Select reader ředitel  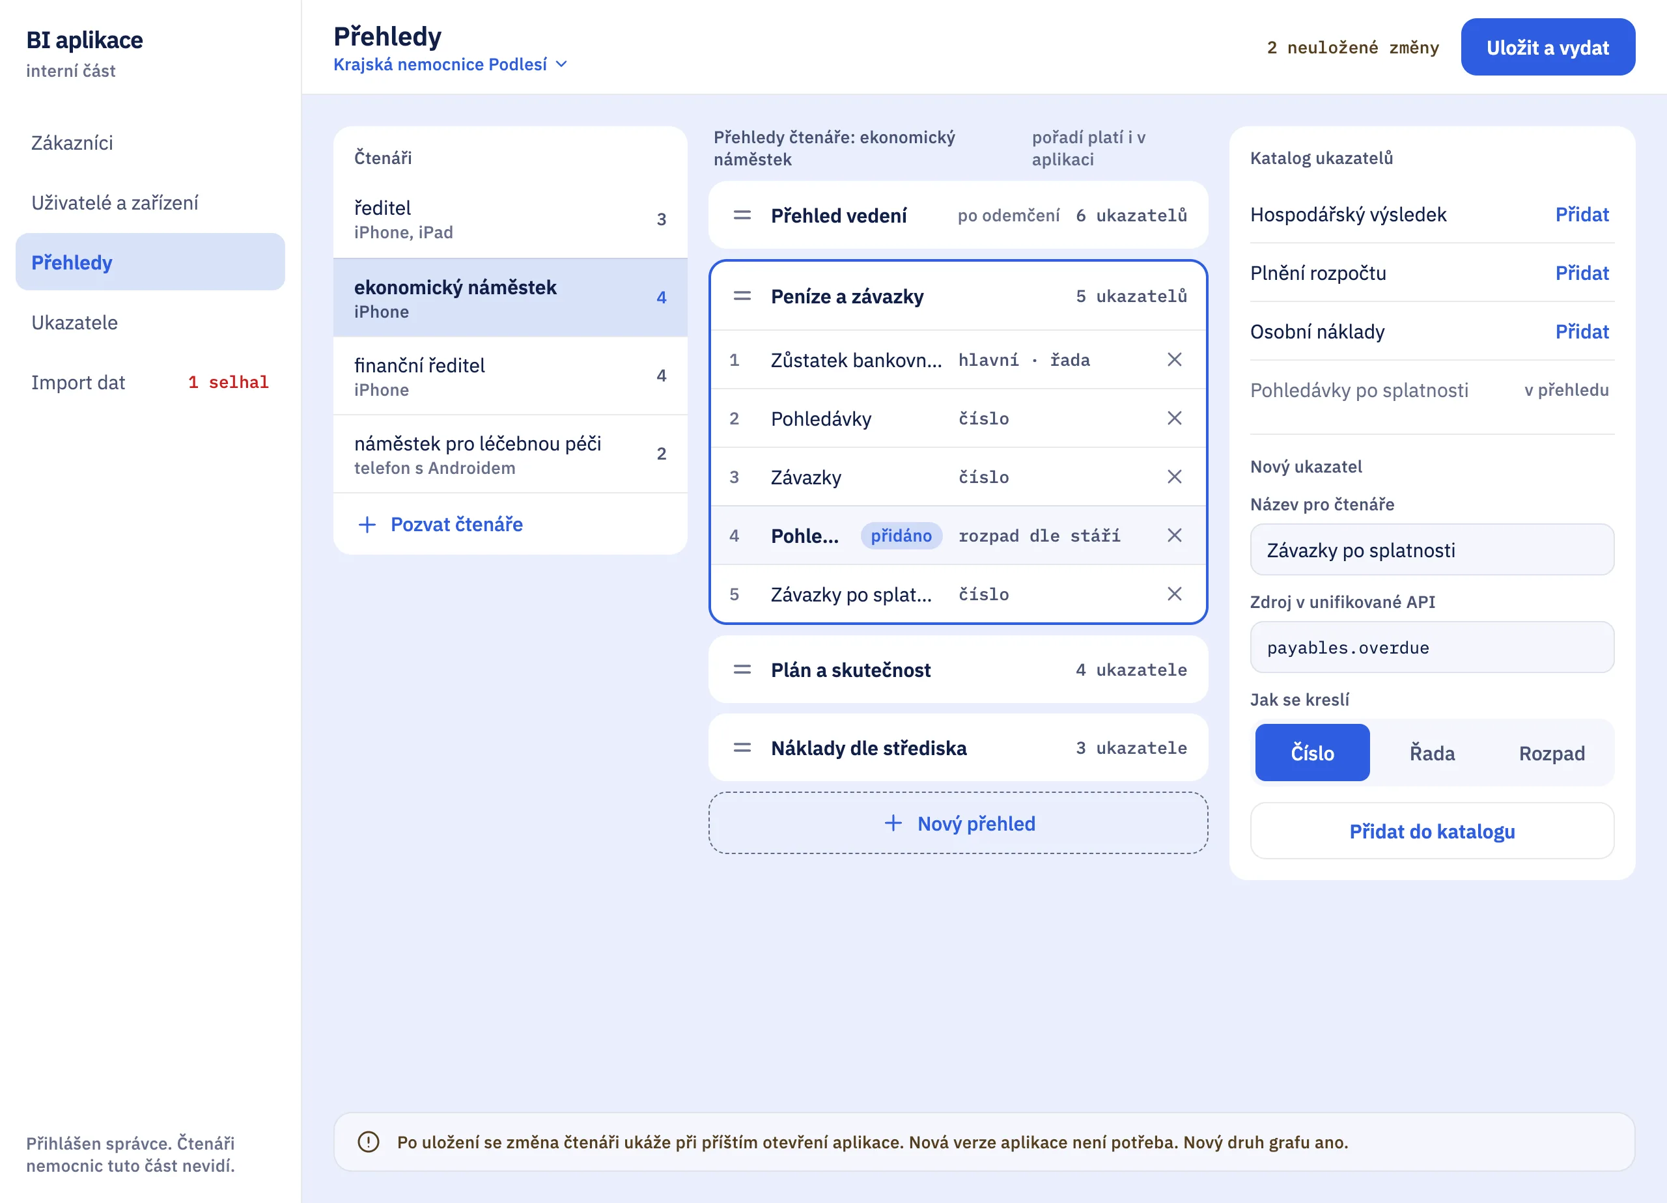point(510,219)
